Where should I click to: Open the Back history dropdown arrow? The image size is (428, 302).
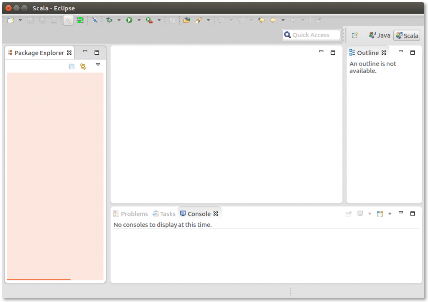(283, 20)
